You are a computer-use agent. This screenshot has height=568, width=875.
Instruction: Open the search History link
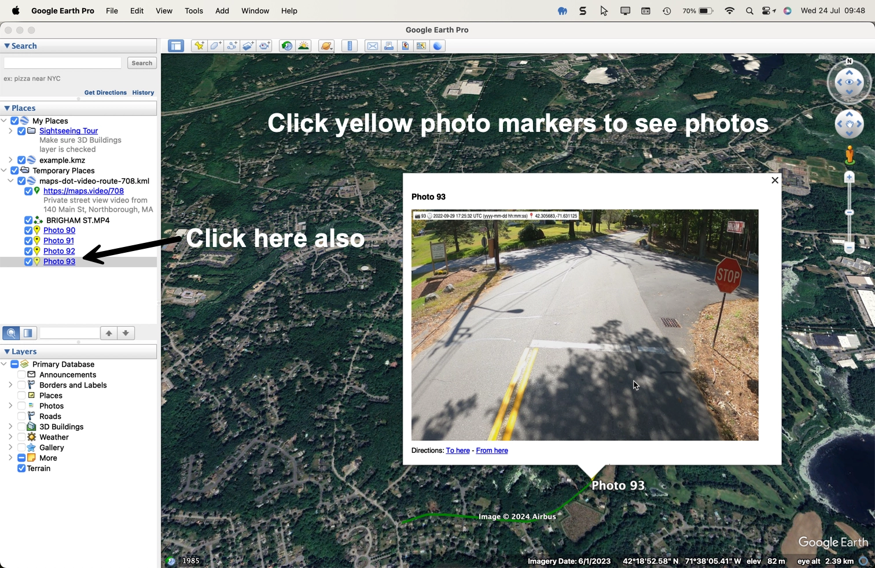pyautogui.click(x=143, y=93)
